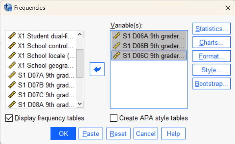Image resolution: width=235 pixels, height=144 pixels.
Task: Click scroll down arrow in variable list
Action: tap(80, 104)
